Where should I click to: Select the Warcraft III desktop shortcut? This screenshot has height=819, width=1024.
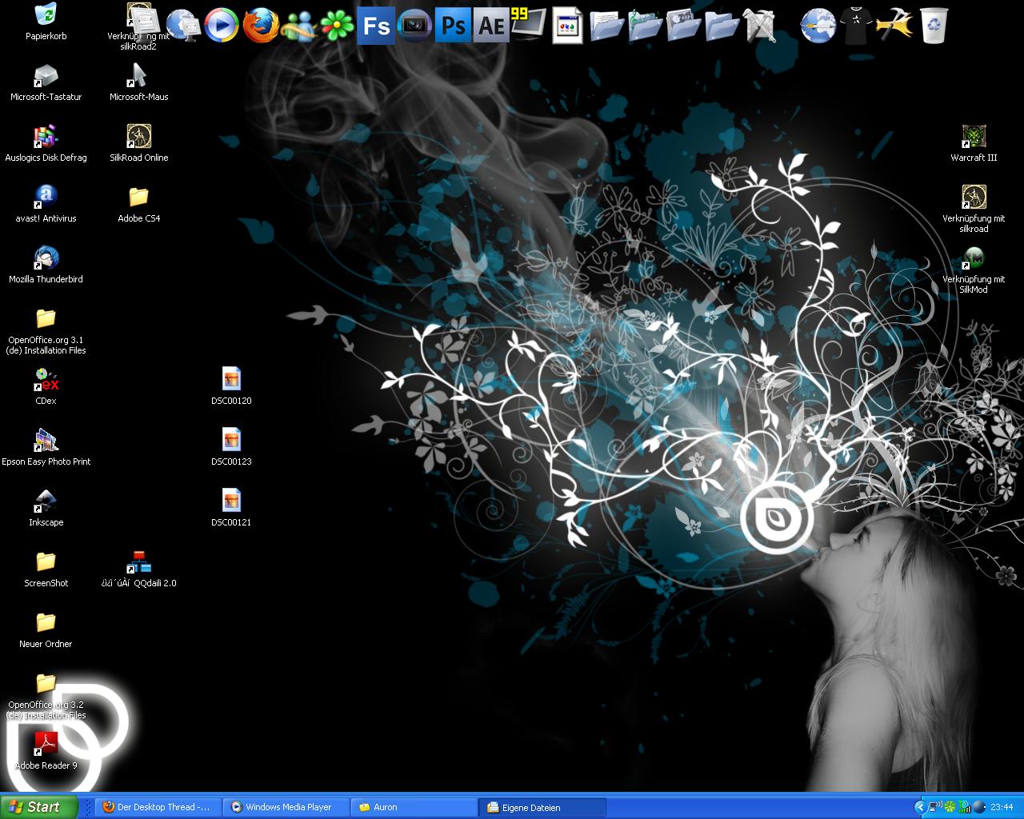coord(974,136)
